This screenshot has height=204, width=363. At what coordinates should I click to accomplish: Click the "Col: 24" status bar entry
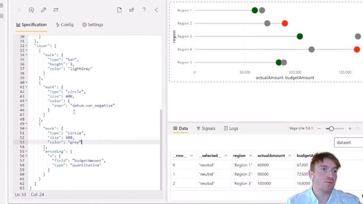click(37, 194)
